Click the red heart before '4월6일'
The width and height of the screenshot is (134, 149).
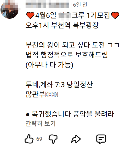pyautogui.click(x=30, y=15)
